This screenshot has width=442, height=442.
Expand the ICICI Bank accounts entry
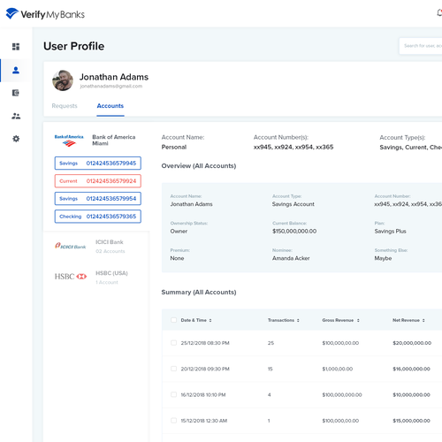(96, 247)
